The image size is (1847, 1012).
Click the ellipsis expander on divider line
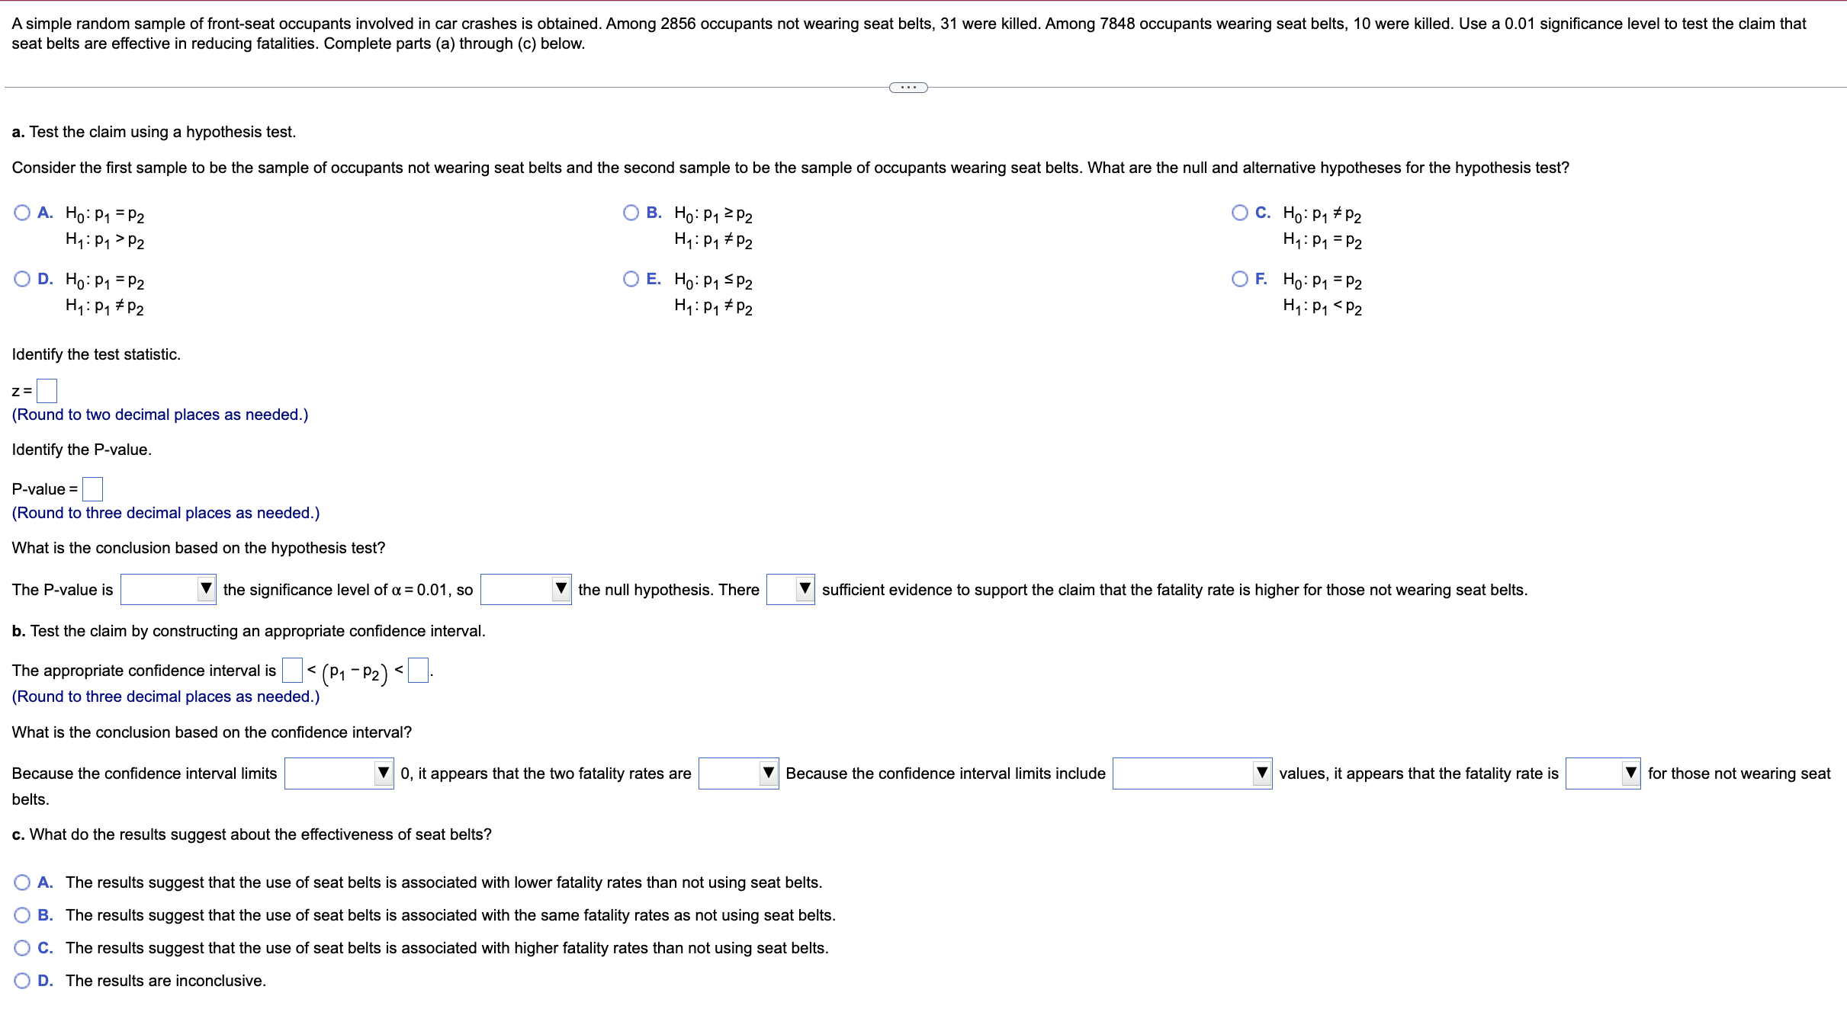click(x=908, y=88)
